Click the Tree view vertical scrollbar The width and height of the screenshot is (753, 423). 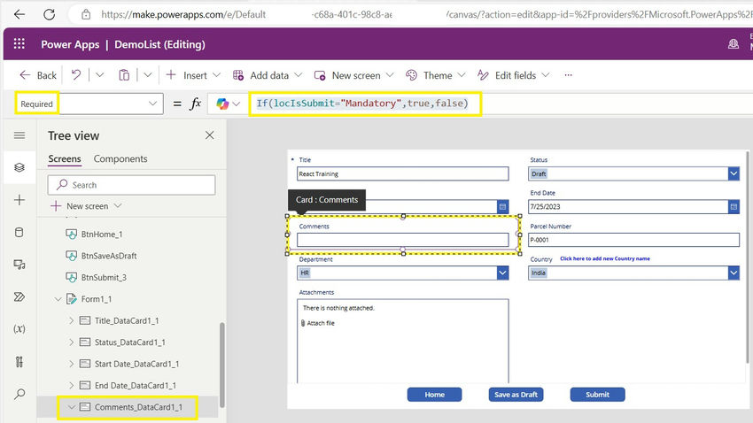pyautogui.click(x=221, y=365)
